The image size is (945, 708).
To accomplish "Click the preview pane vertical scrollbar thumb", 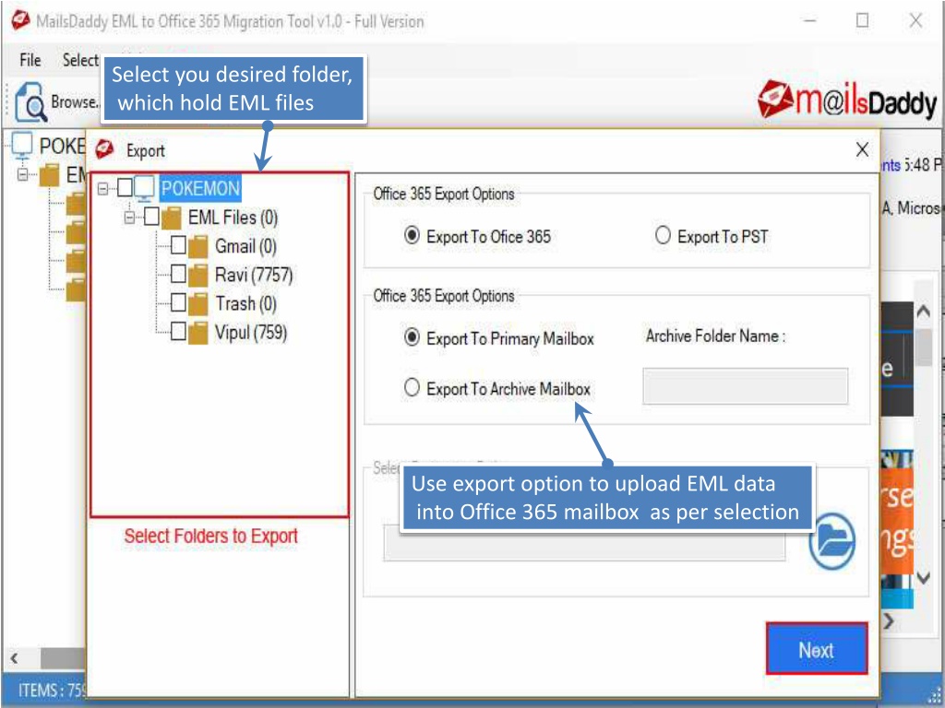I will (x=923, y=347).
